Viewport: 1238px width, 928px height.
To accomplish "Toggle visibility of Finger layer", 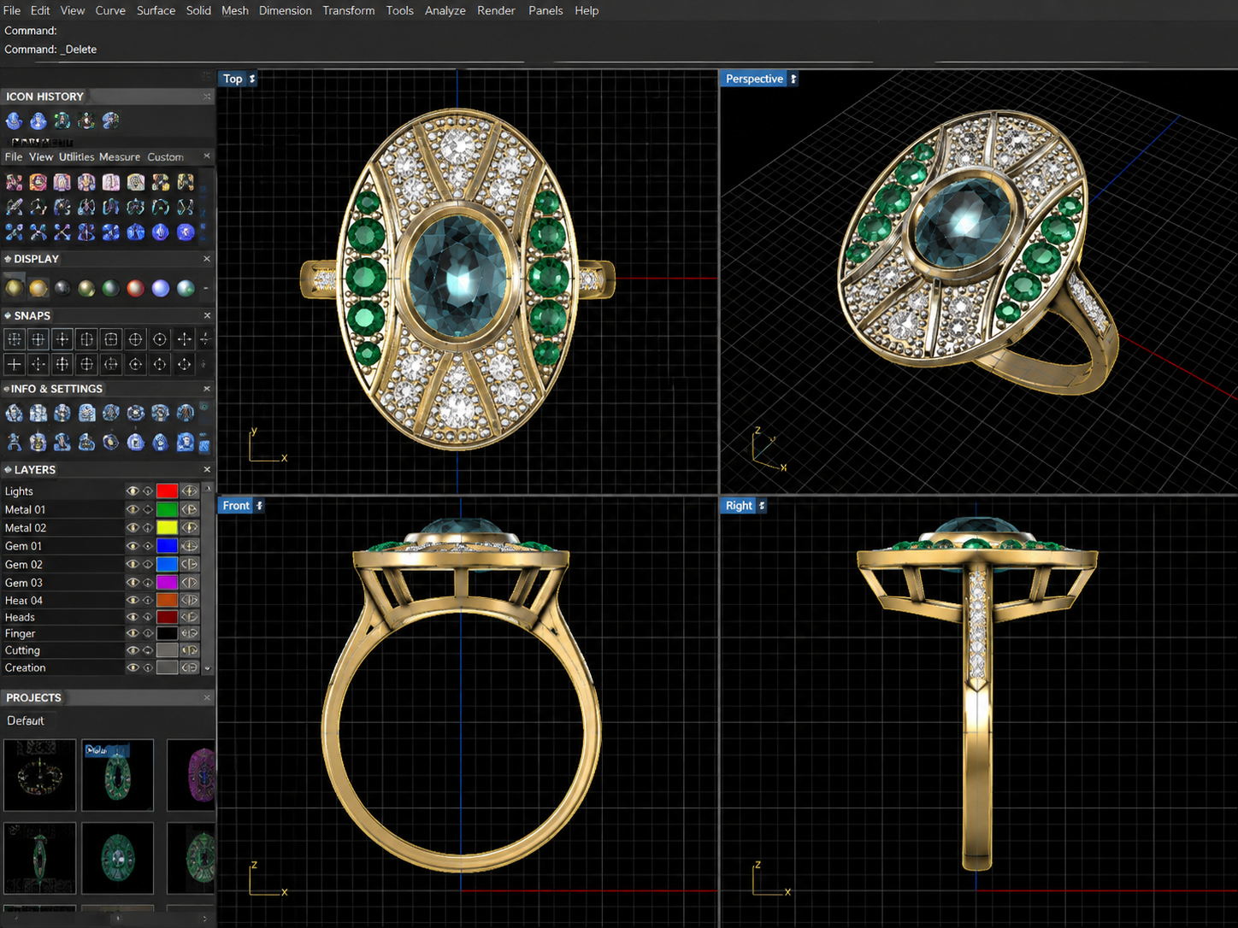I will pos(133,634).
